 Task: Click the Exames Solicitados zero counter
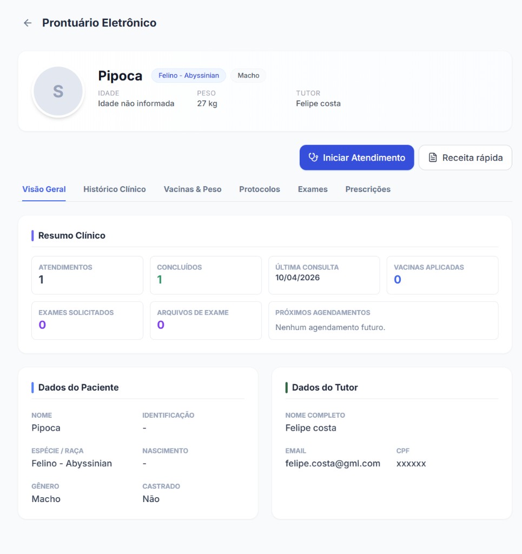(x=87, y=320)
